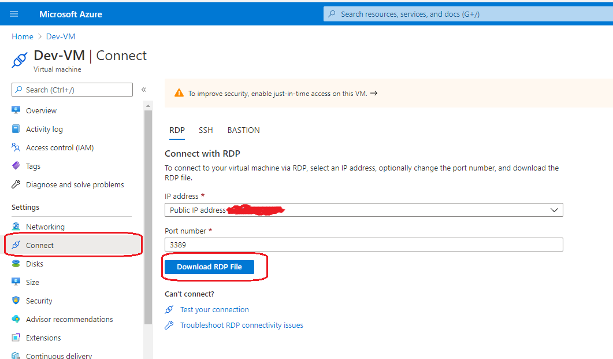This screenshot has height=359, width=613.
Task: Click the Disks icon in sidebar
Action: coord(16,264)
